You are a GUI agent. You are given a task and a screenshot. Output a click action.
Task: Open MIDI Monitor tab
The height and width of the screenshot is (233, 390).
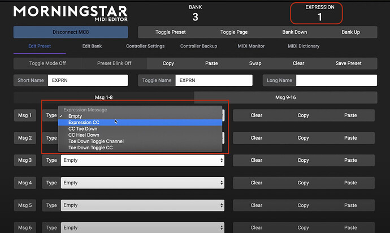click(x=251, y=46)
